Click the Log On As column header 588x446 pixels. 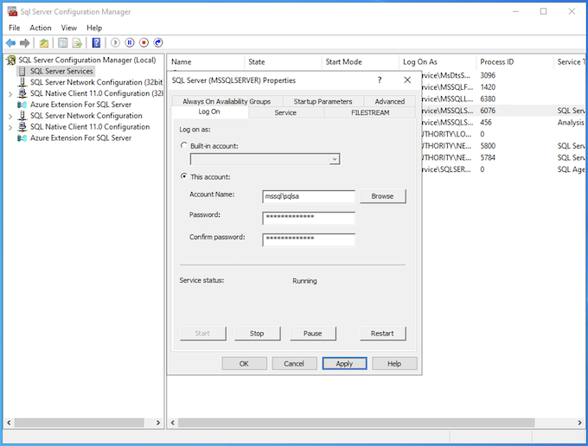point(438,62)
